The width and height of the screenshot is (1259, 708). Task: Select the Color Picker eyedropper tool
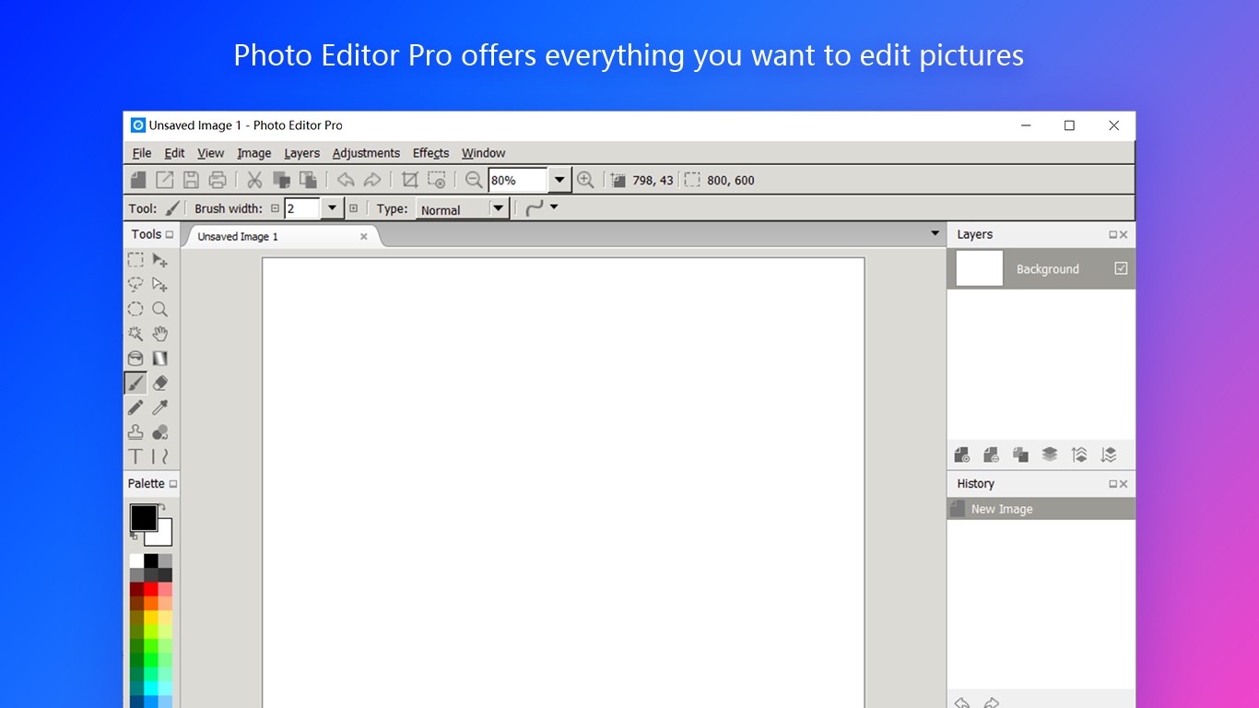coord(160,407)
